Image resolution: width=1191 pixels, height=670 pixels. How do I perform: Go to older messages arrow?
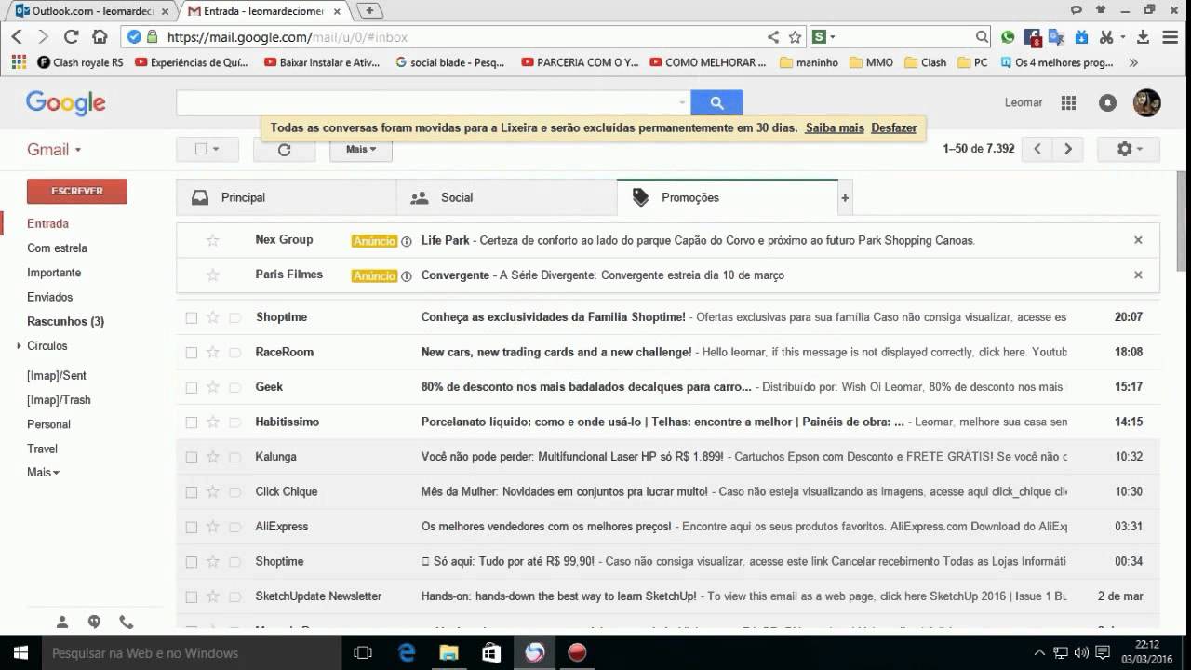point(1068,149)
